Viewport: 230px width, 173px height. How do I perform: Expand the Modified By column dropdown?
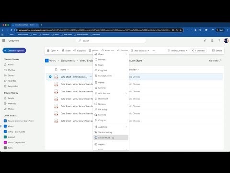[138, 70]
